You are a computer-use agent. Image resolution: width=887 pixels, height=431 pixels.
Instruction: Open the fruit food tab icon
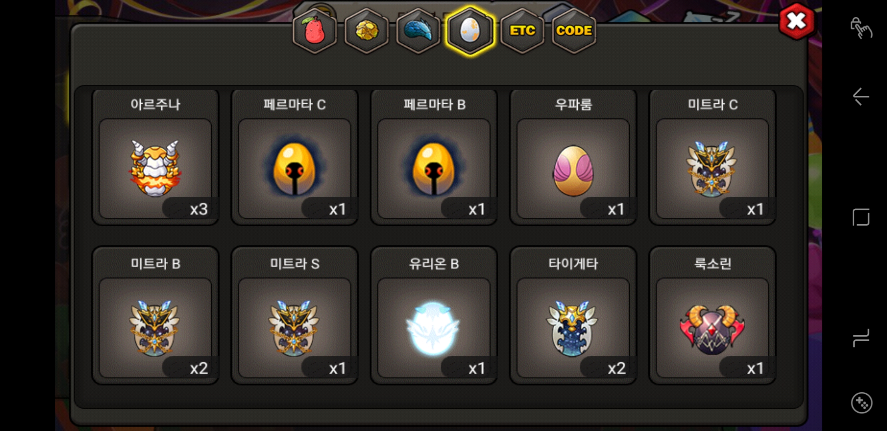tap(314, 31)
